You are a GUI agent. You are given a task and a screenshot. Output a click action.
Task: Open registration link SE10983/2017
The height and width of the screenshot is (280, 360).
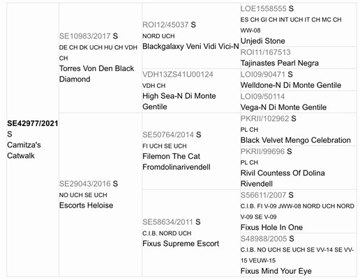[84, 36]
